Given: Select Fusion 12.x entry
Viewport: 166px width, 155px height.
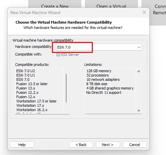Looking at the screenshot, I should tap(26, 97).
